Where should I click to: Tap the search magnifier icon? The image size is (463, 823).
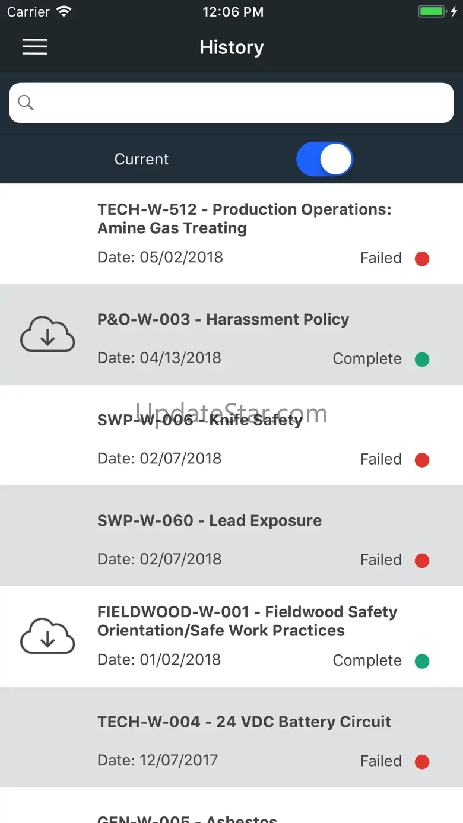26,103
